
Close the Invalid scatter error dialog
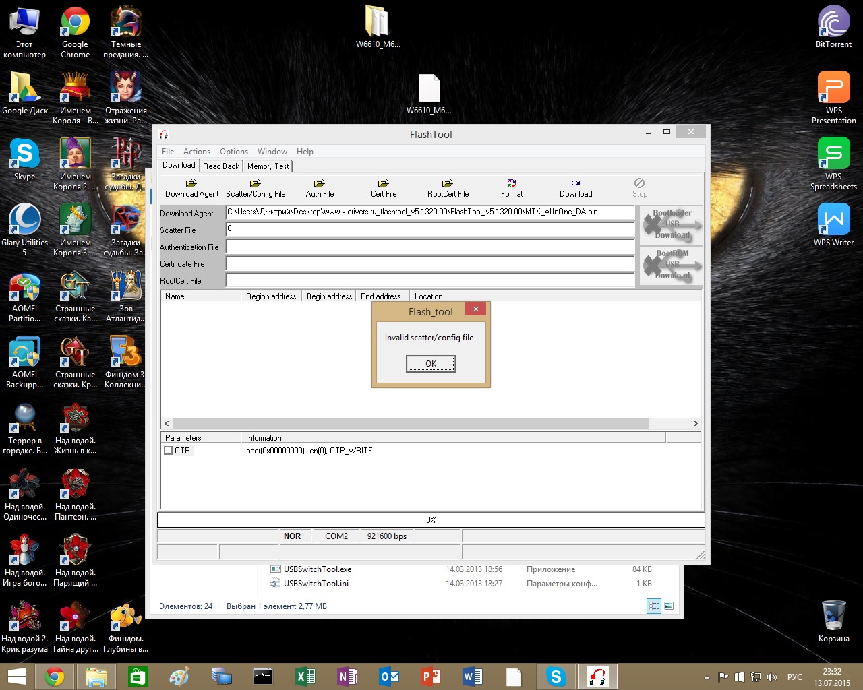(x=475, y=309)
